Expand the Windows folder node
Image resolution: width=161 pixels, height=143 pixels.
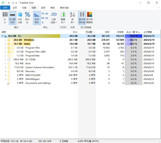[5, 40]
